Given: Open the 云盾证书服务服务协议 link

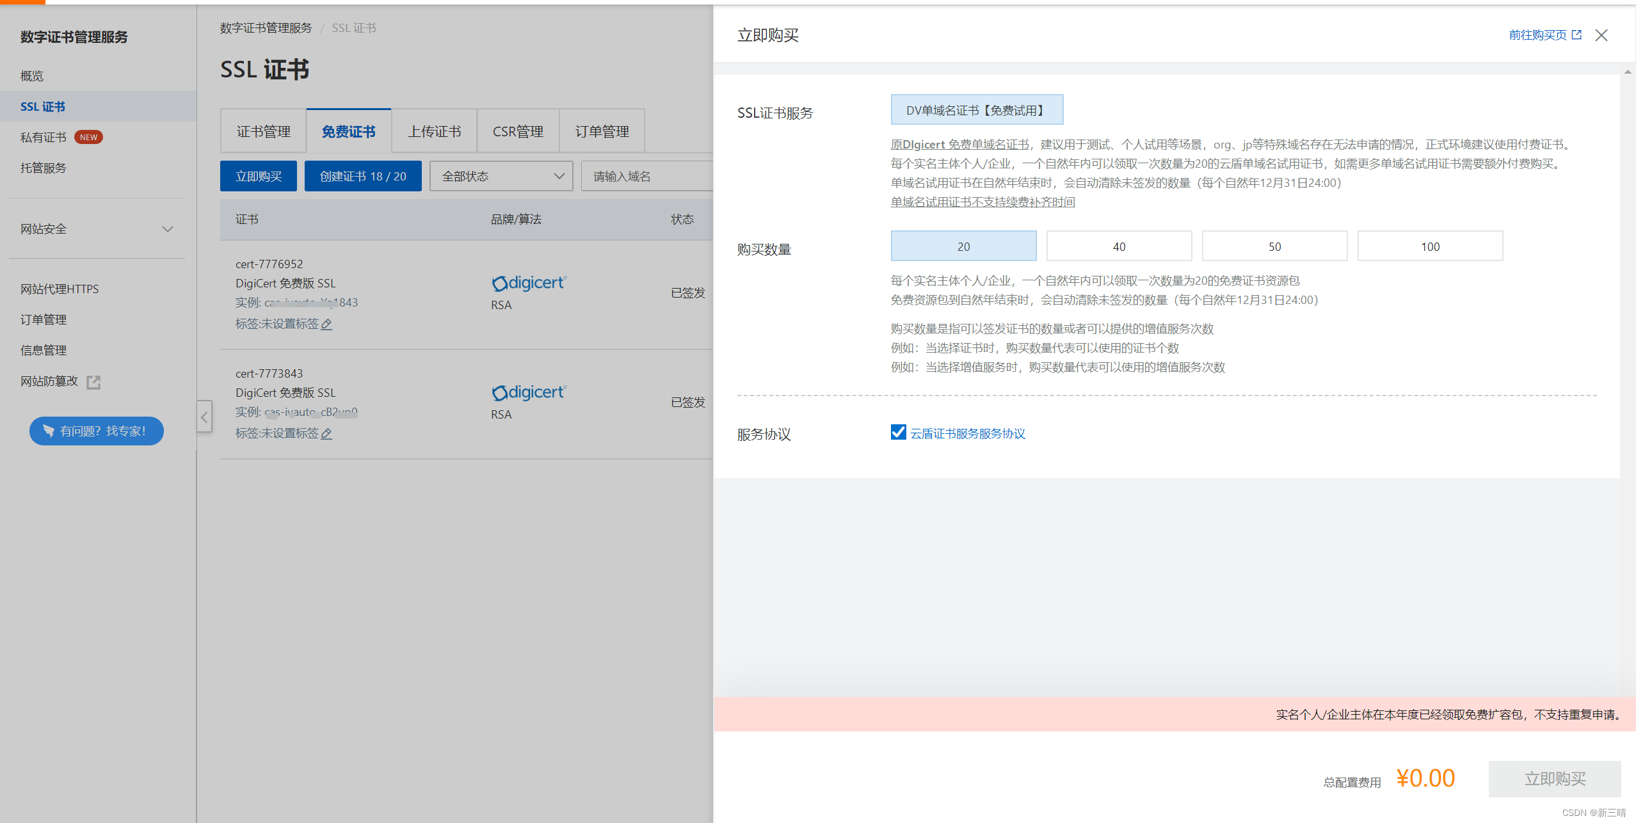Looking at the screenshot, I should click(x=967, y=434).
